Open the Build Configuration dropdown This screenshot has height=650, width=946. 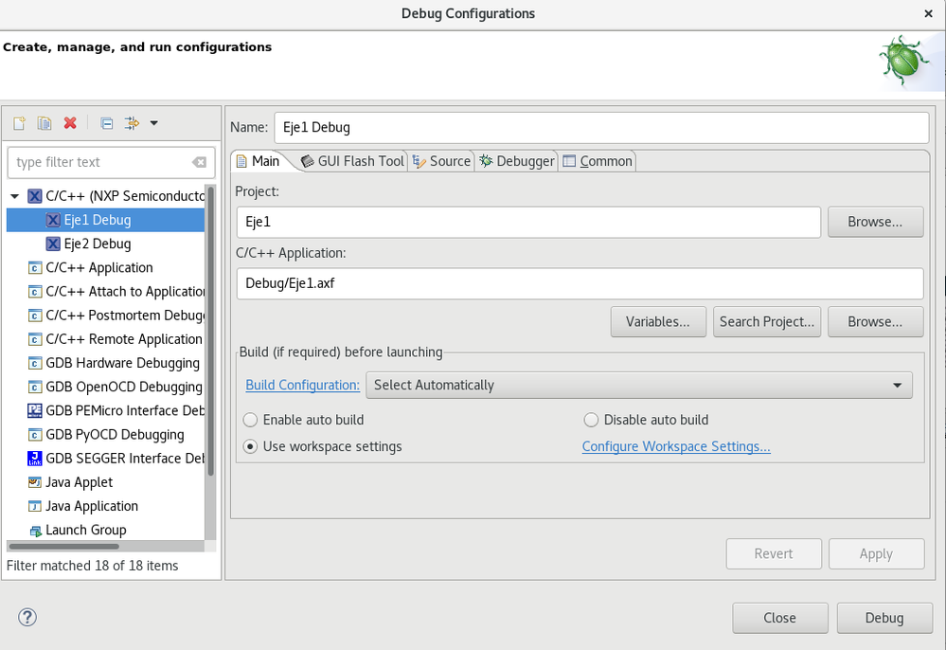(638, 385)
